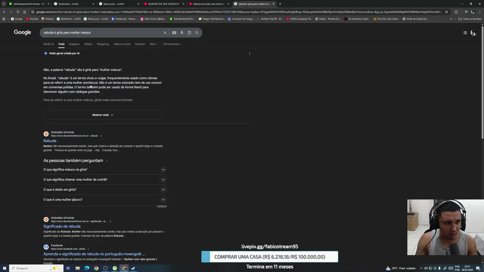The height and width of the screenshot is (272, 484).
Task: Go back in browser history
Action: coord(4,12)
